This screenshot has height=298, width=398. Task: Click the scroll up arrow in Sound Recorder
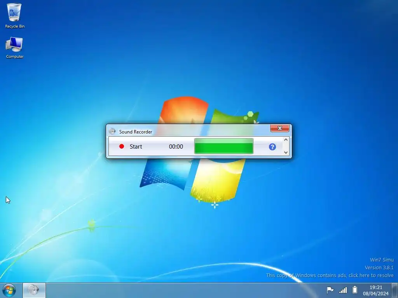(286, 140)
